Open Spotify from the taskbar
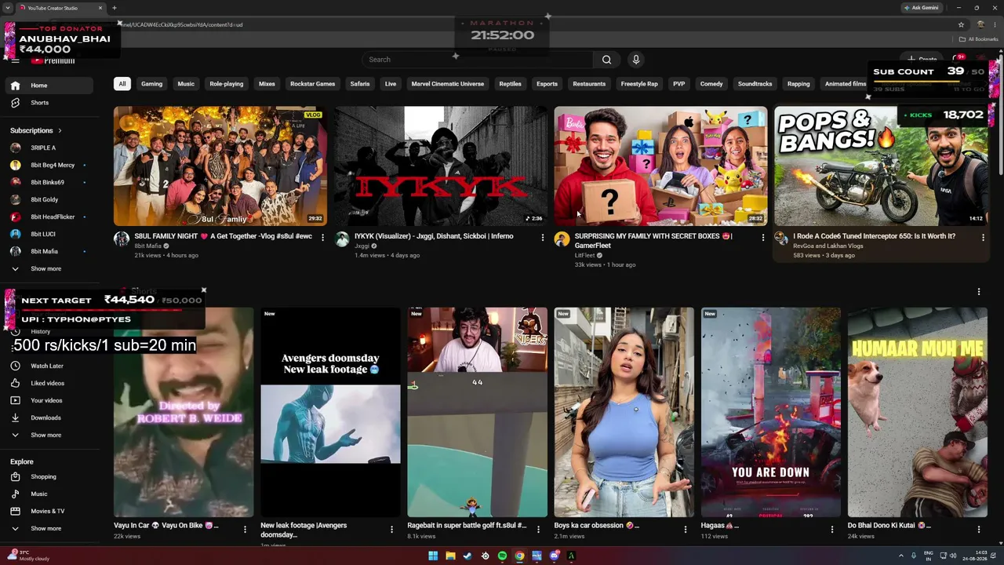The image size is (1004, 565). point(502,556)
